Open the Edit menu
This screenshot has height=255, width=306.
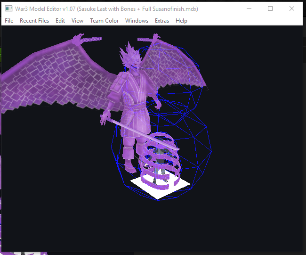point(60,21)
